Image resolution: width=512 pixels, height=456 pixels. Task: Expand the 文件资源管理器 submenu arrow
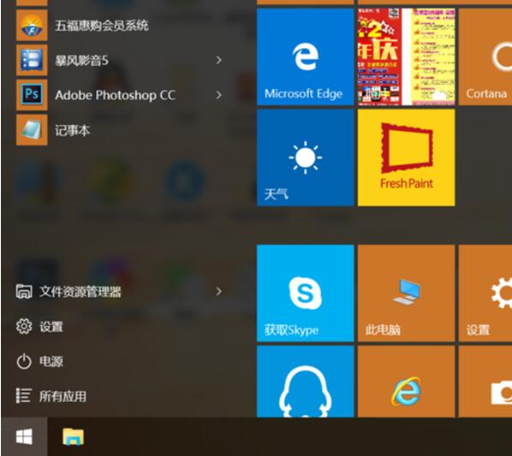pyautogui.click(x=219, y=291)
